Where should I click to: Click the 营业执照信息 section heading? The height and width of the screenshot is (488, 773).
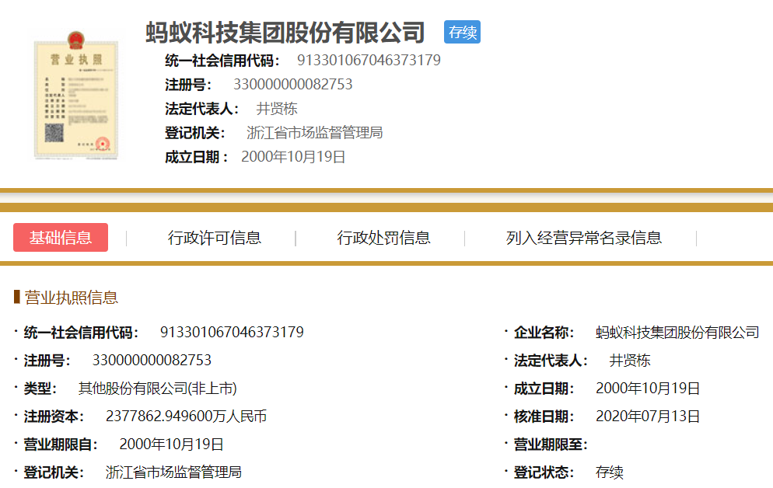pyautogui.click(x=71, y=298)
